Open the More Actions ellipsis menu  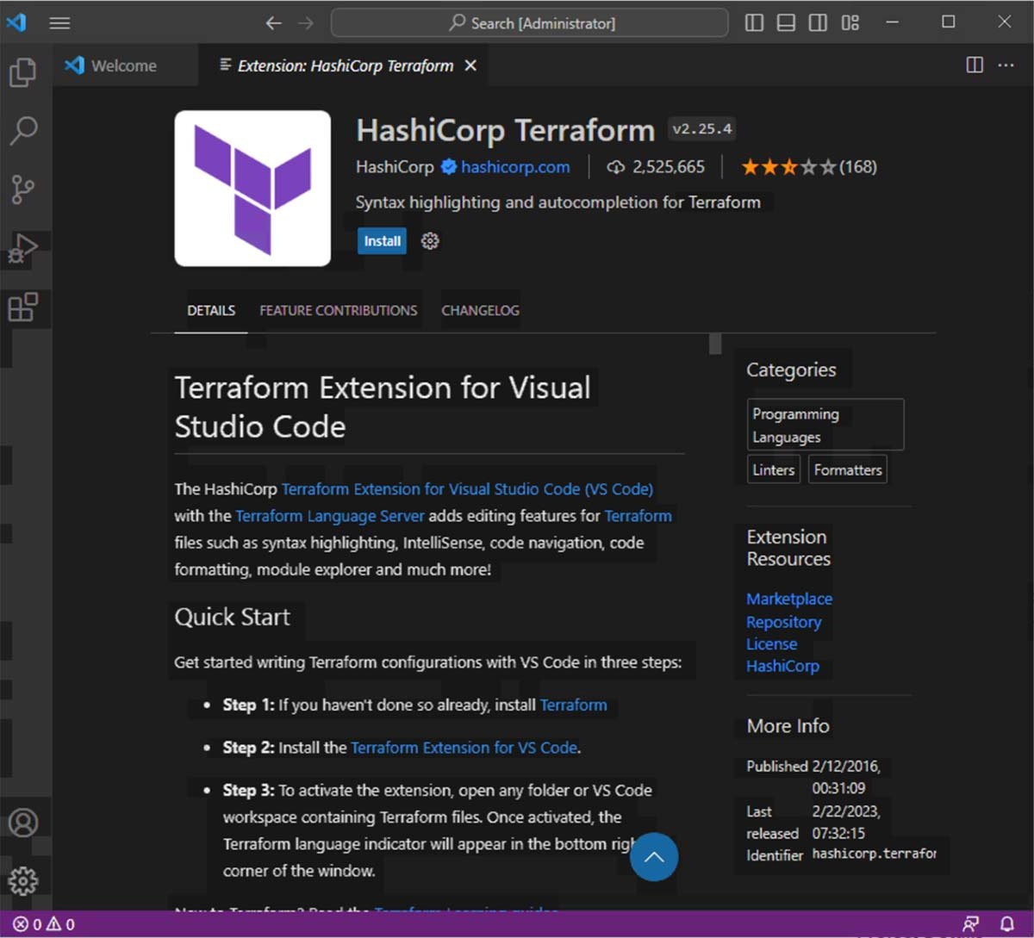(x=1006, y=65)
